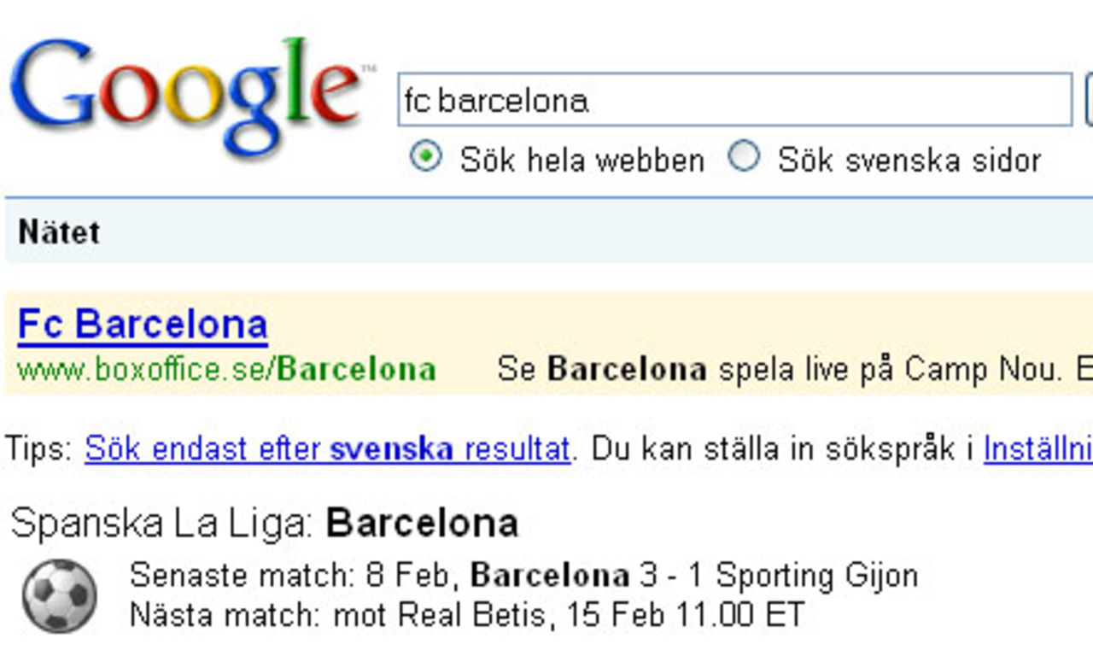Click "Sök endast efter svenska resultat" tip link
The width and height of the screenshot is (1093, 656).
[326, 447]
